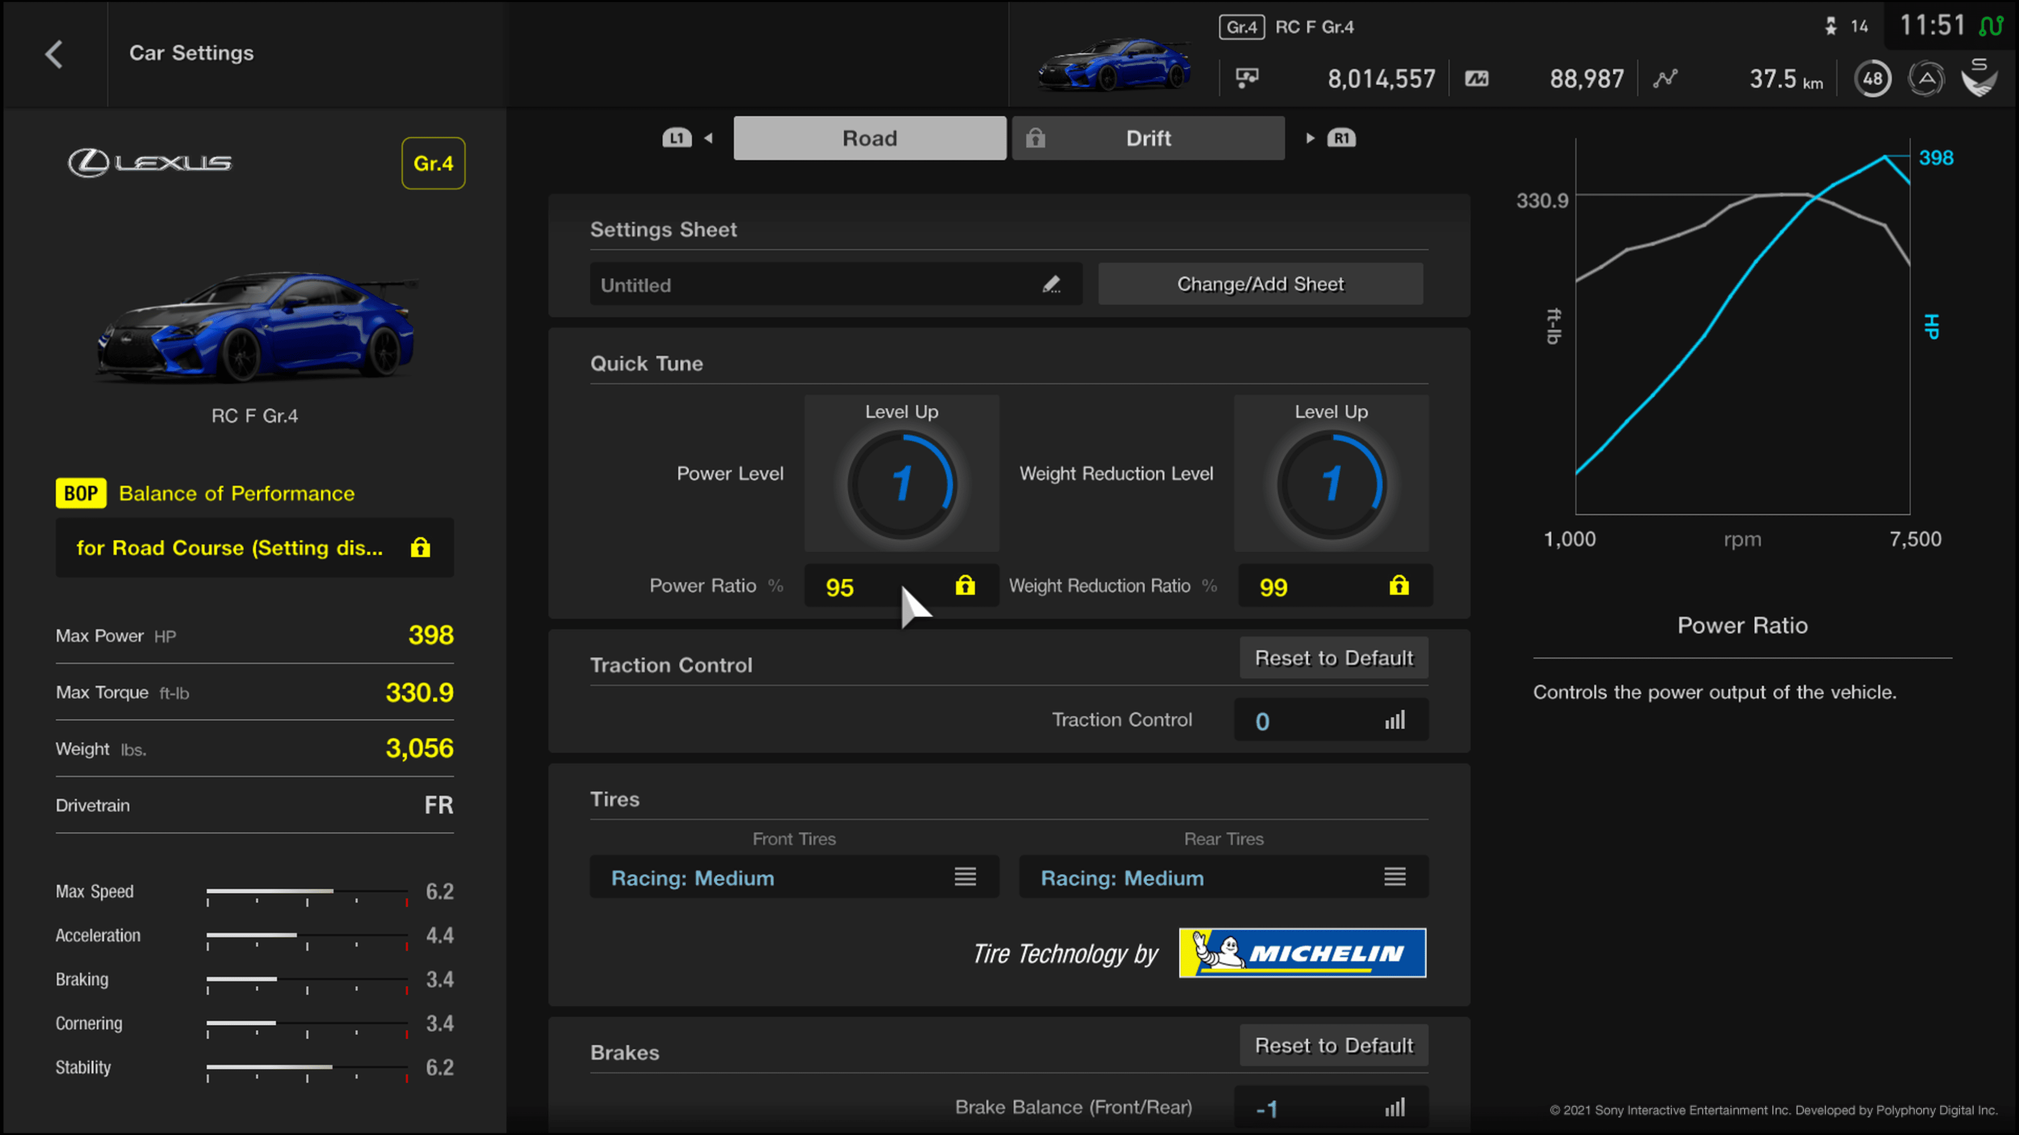Click the Gr.4 category badge in top bar
This screenshot has height=1135, width=2019.
pos(1241,27)
